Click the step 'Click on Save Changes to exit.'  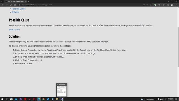coord(29,60)
